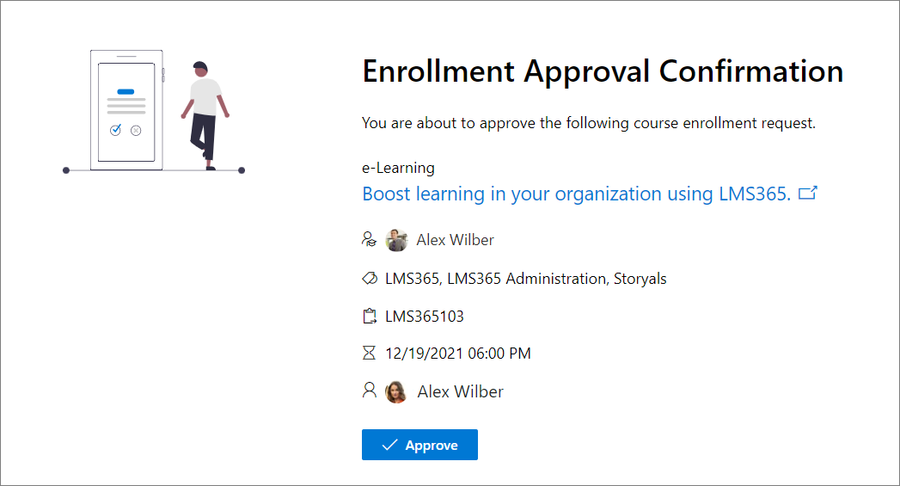Click the circled X in the phone illustration
The width and height of the screenshot is (900, 486).
tap(136, 131)
